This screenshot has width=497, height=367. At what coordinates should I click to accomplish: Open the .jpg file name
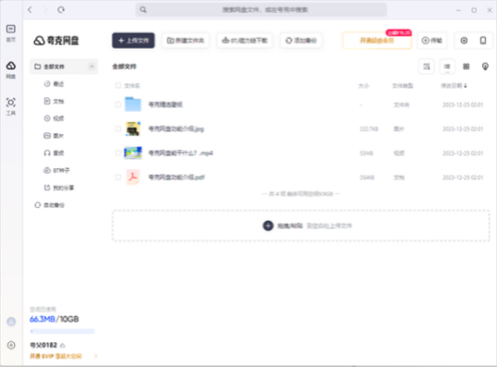[x=176, y=129]
